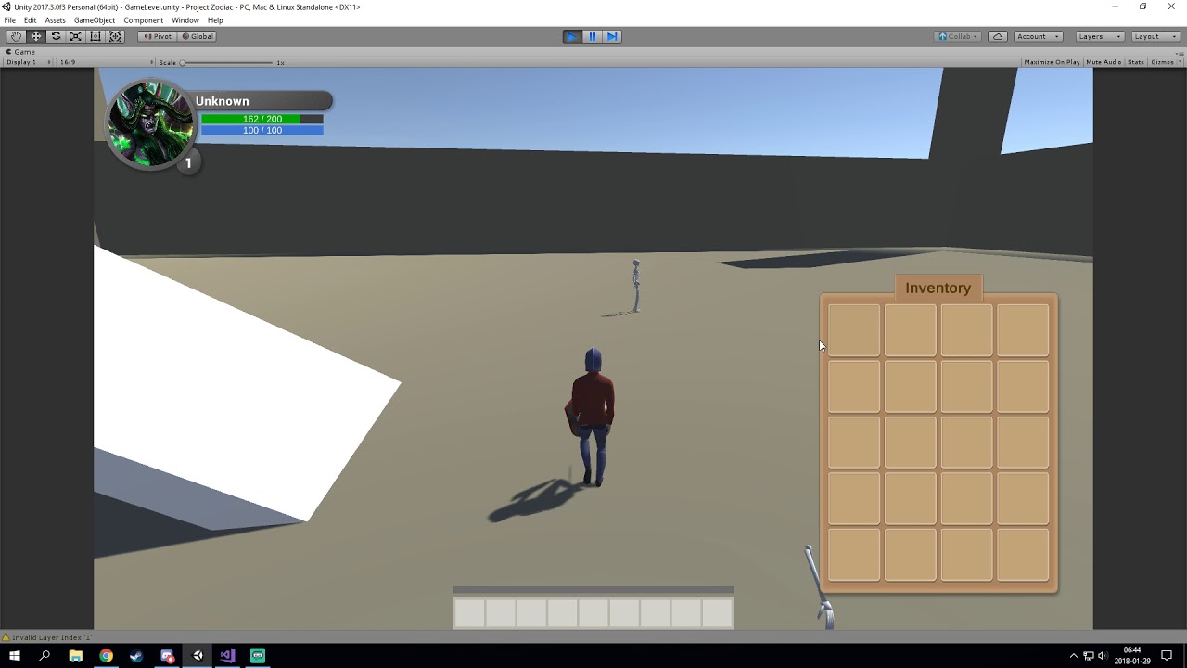Select the Rect transform tool
The width and height of the screenshot is (1187, 668).
tap(96, 36)
